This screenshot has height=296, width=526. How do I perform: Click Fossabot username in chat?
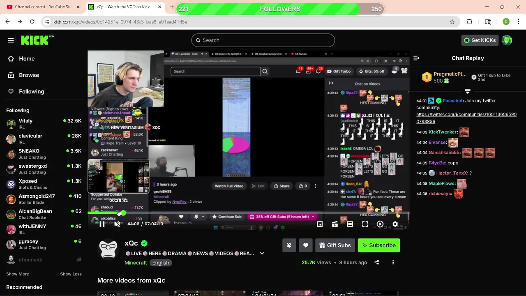click(x=453, y=101)
